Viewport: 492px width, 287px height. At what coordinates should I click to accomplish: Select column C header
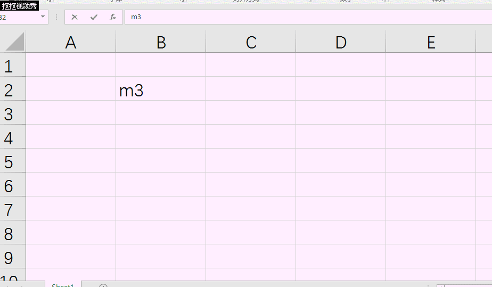[251, 42]
